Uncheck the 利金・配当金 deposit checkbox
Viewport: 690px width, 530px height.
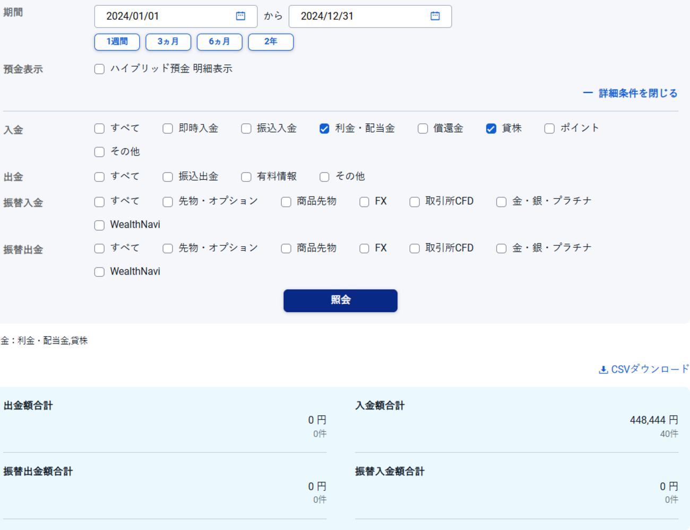(324, 129)
